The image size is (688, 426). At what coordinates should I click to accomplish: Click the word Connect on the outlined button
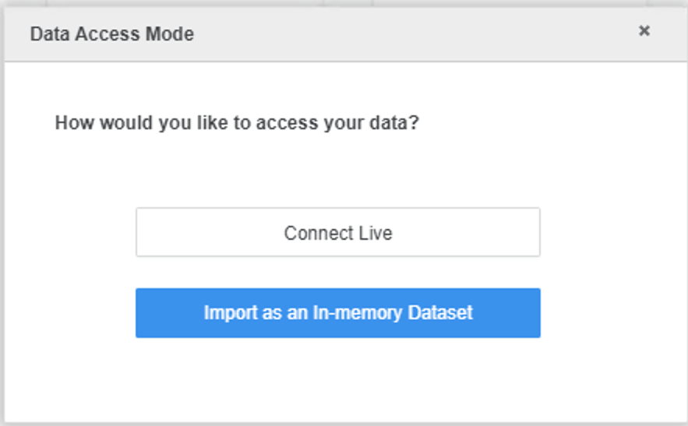[x=319, y=233]
